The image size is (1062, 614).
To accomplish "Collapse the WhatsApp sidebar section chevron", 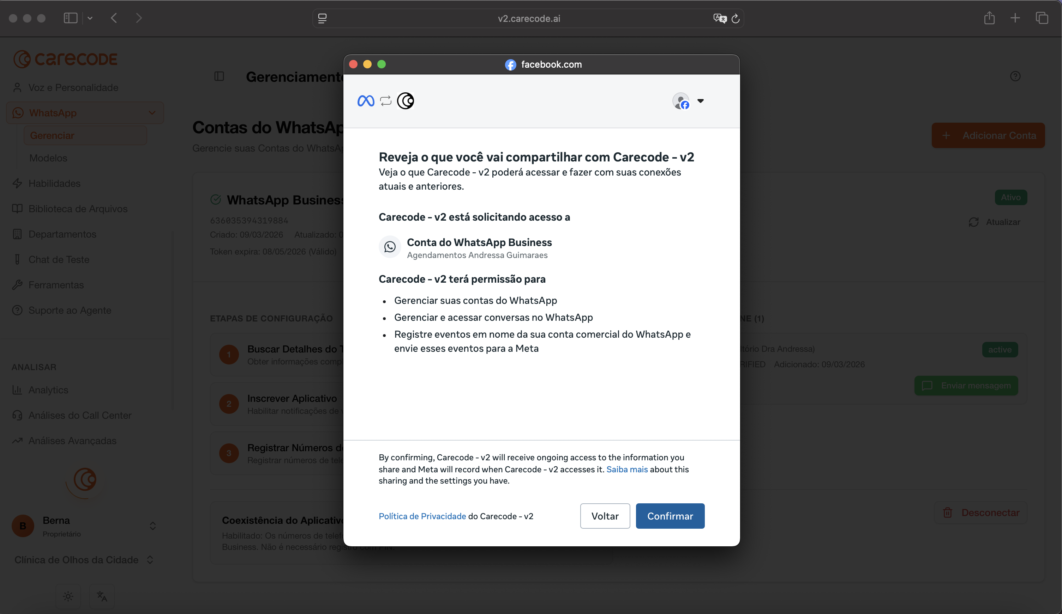I will click(152, 113).
